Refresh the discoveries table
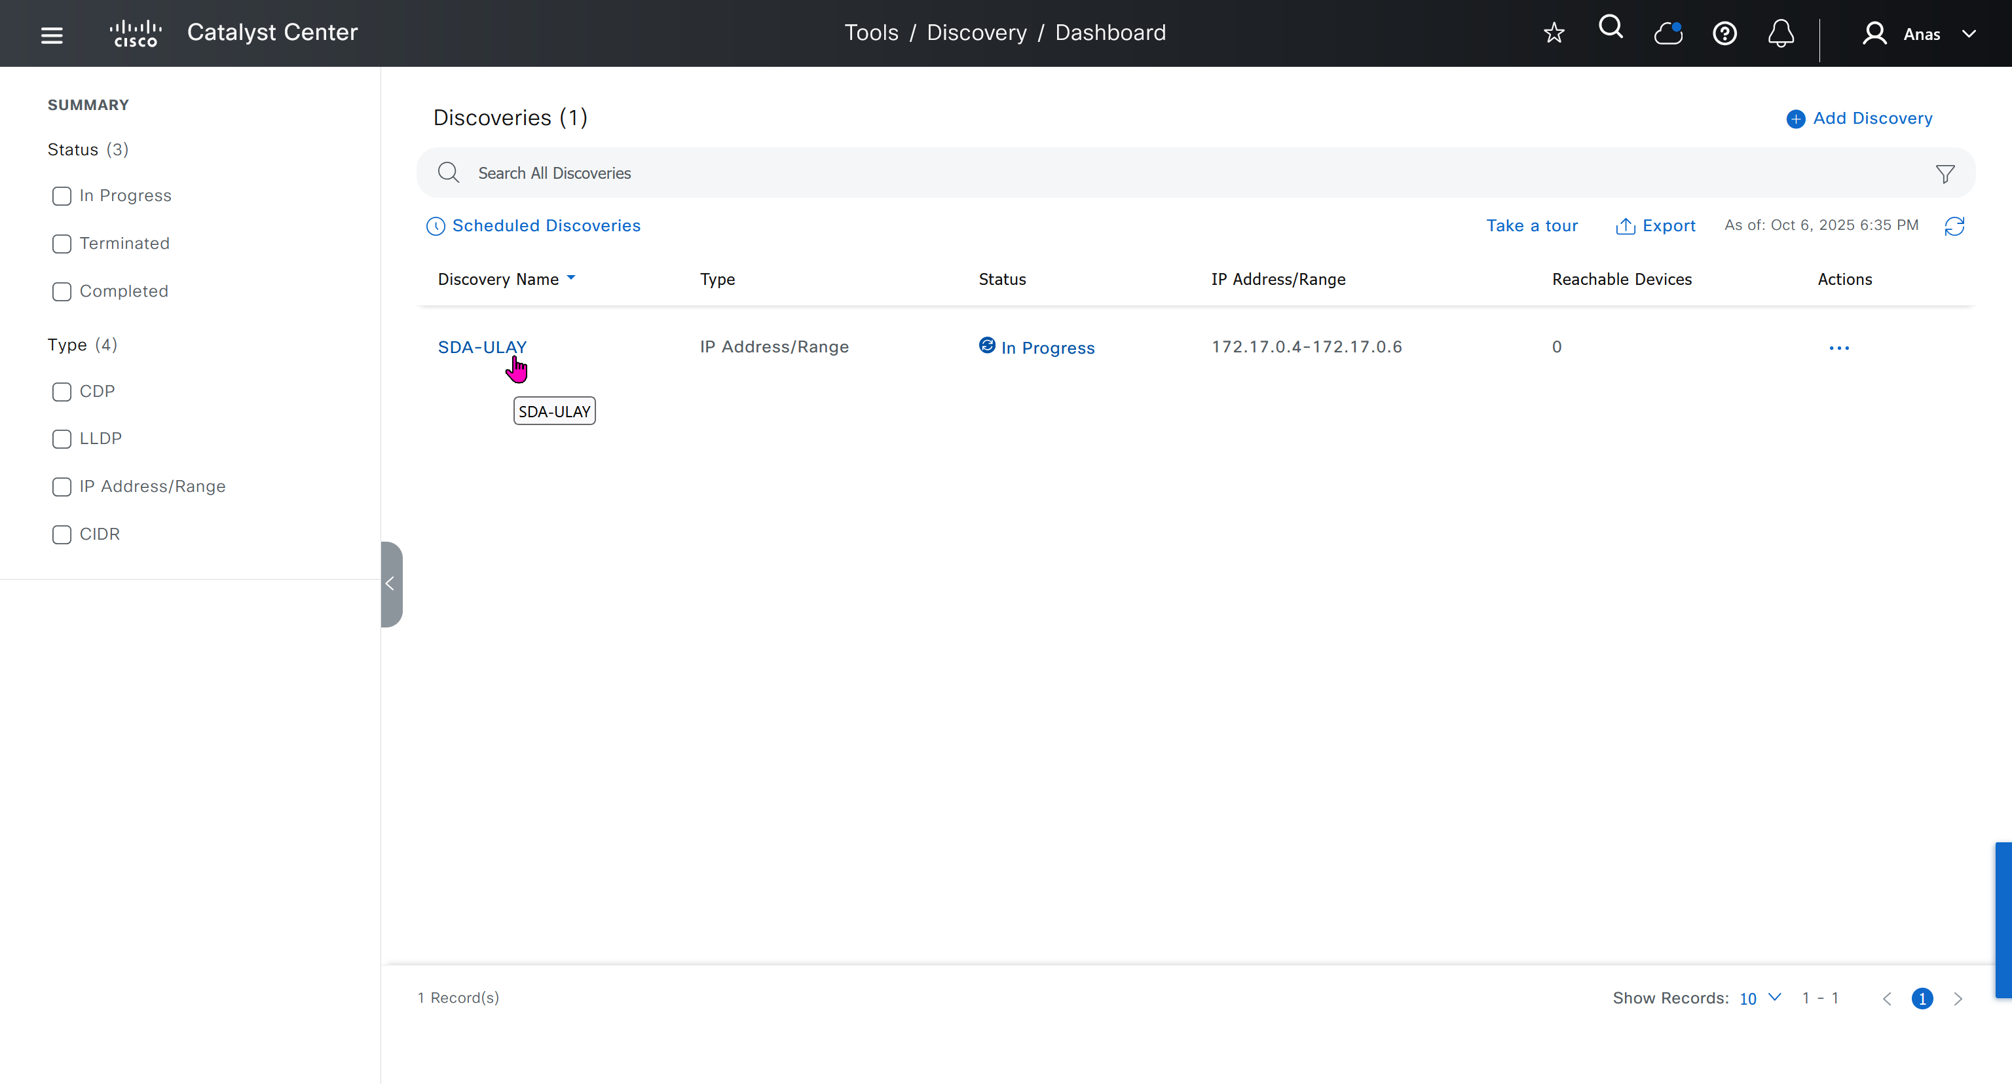2012x1084 pixels. coord(1954,226)
